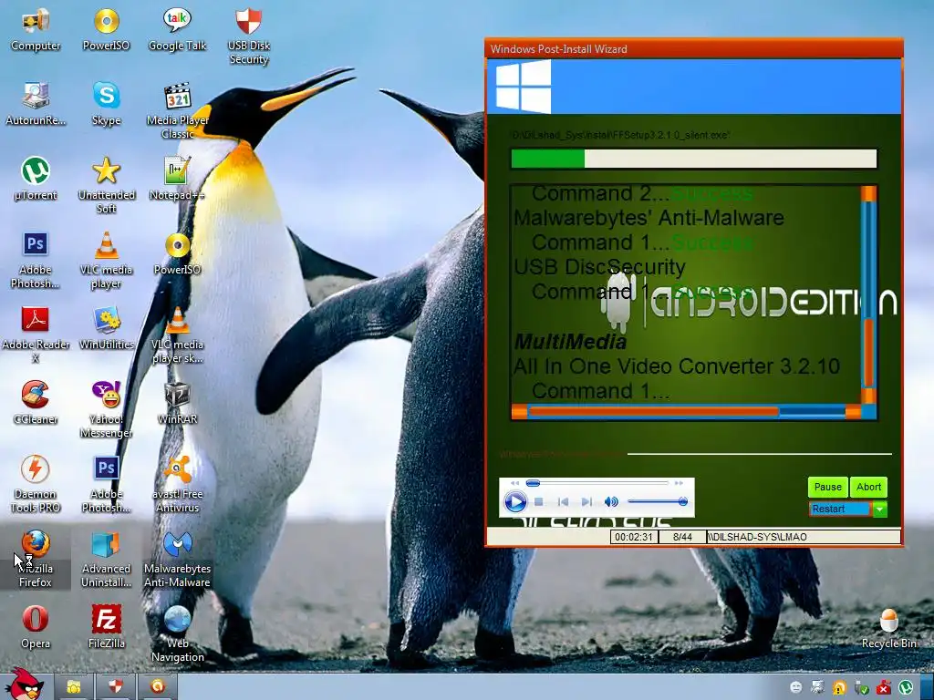Click the Play button in wizard player
Screen dimensions: 934x700
[x=515, y=502]
